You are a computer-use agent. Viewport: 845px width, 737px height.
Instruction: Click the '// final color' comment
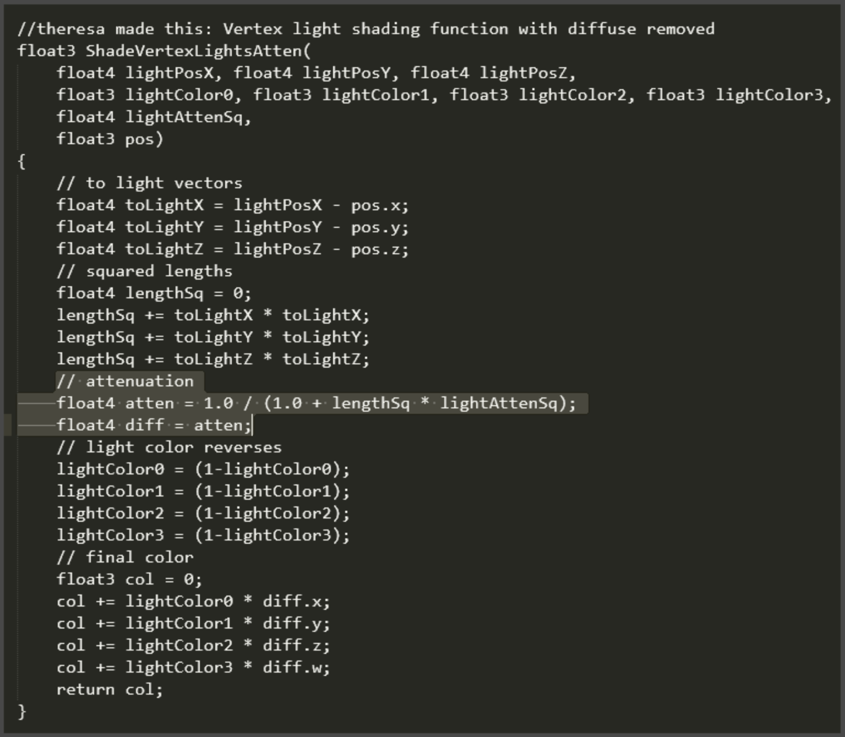[125, 558]
